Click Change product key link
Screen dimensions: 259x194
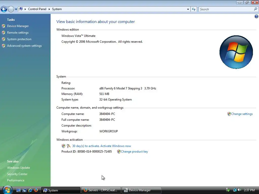point(134,152)
